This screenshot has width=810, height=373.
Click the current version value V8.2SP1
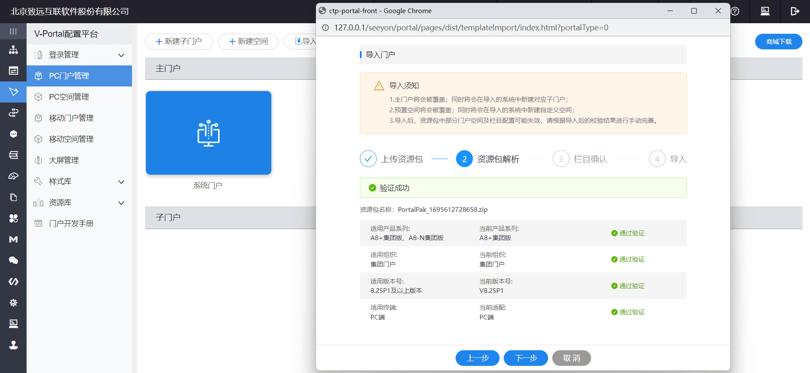pyautogui.click(x=491, y=291)
